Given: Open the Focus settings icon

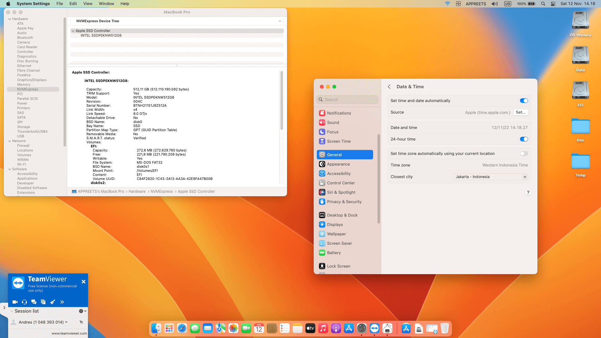Looking at the screenshot, I should pos(322,132).
